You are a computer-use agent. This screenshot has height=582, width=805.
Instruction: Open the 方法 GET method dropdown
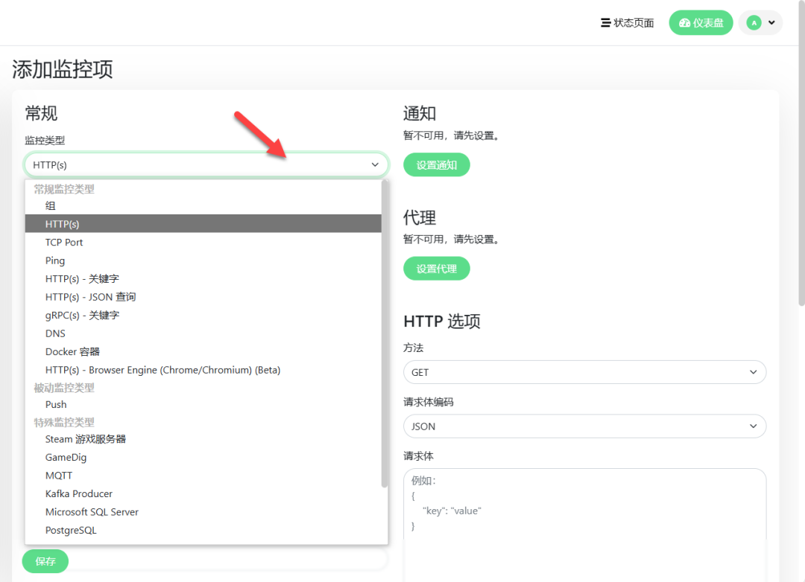(584, 372)
